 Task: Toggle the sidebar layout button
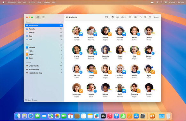[106, 17]
